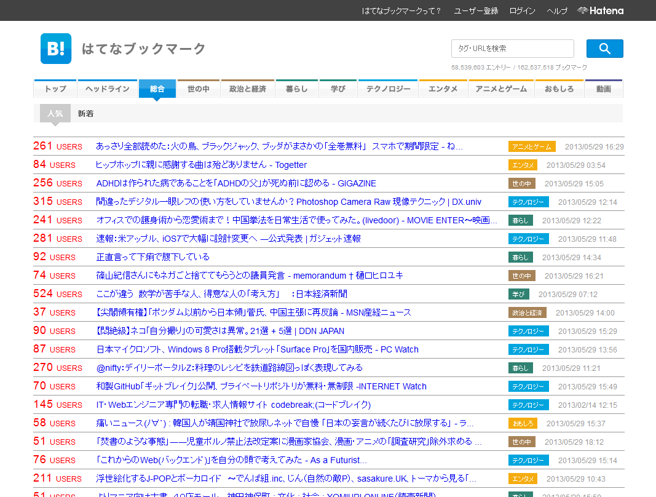Open the 524 USERS bookmark count
656x497 pixels.
coord(58,293)
